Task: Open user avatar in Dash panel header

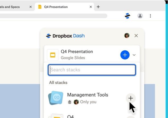Action: click(127, 36)
